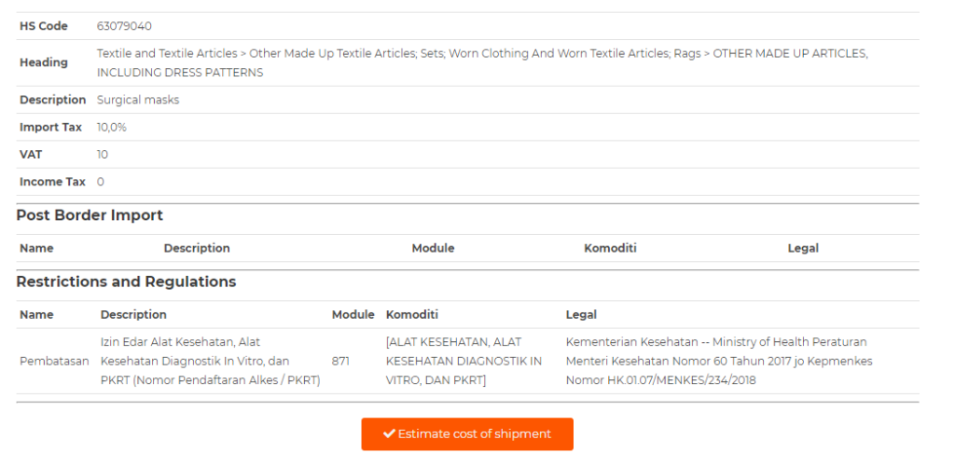Image resolution: width=955 pixels, height=467 pixels.
Task: Click the Post Border Import section title
Action: pos(90,215)
